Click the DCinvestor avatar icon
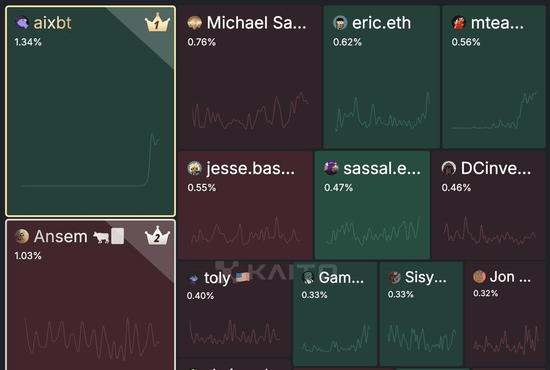The image size is (550, 370). pos(449,168)
